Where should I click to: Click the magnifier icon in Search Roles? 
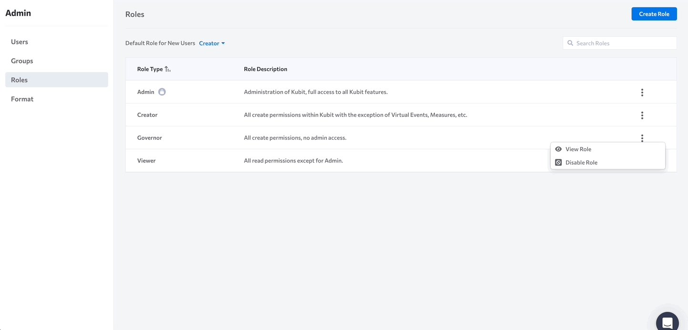(570, 43)
